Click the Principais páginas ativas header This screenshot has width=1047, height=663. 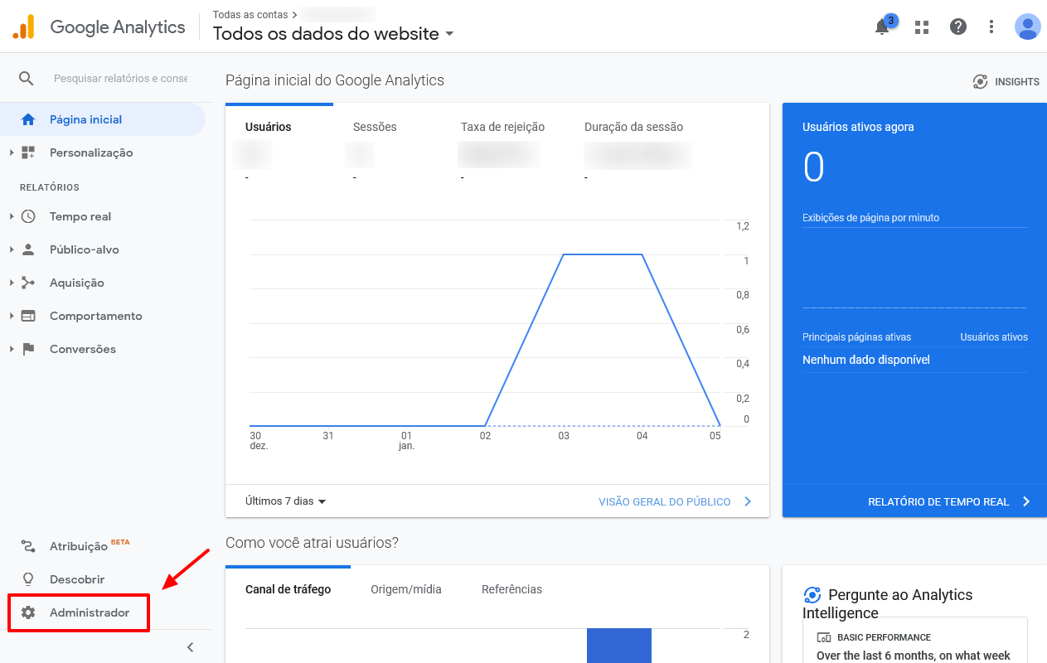click(856, 337)
